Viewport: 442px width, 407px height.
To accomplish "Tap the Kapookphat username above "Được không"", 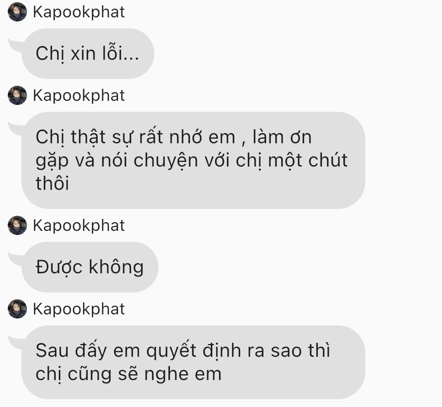I will (x=79, y=226).
